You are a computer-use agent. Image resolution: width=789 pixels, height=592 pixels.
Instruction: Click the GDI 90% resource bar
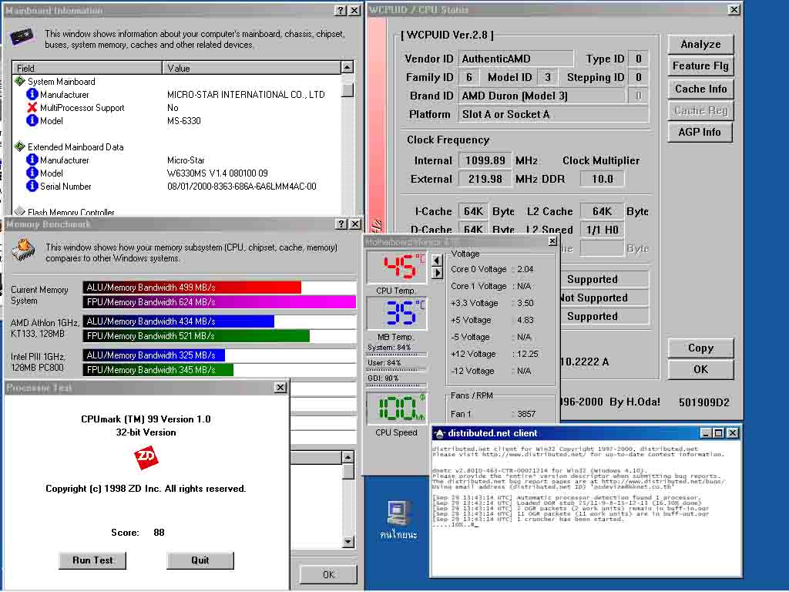click(397, 385)
